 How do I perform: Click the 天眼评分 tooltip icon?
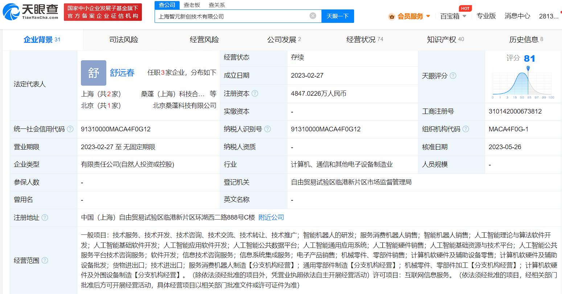(452, 76)
